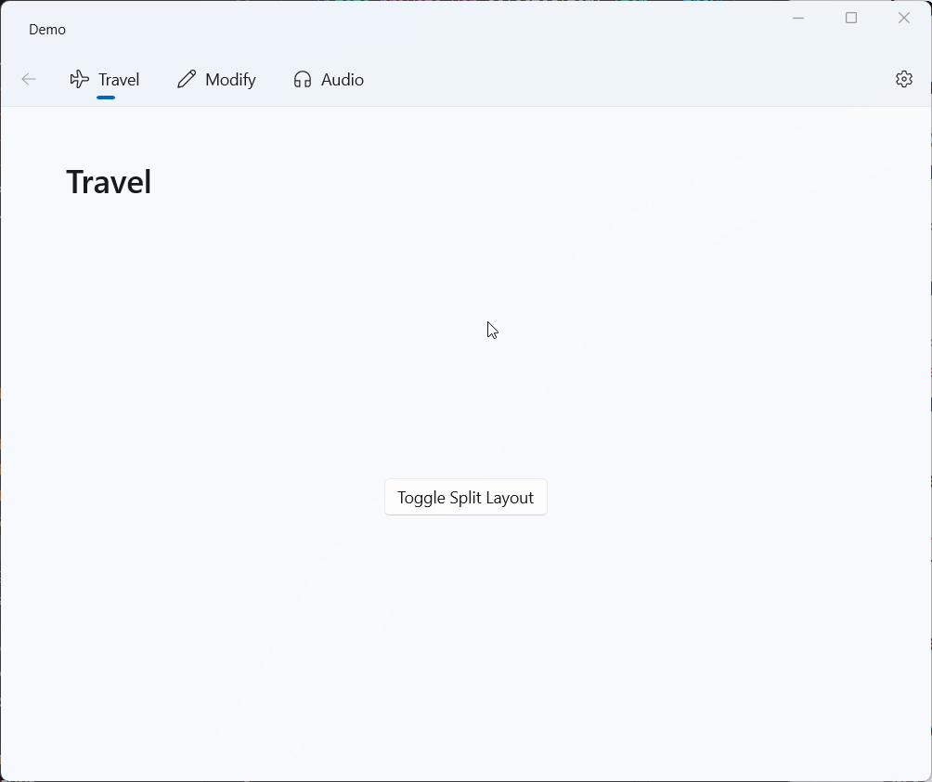Close the Demo window
Screen dimensions: 932x782
(903, 18)
